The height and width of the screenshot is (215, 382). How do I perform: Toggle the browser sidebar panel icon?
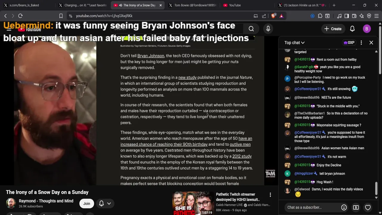point(346,16)
